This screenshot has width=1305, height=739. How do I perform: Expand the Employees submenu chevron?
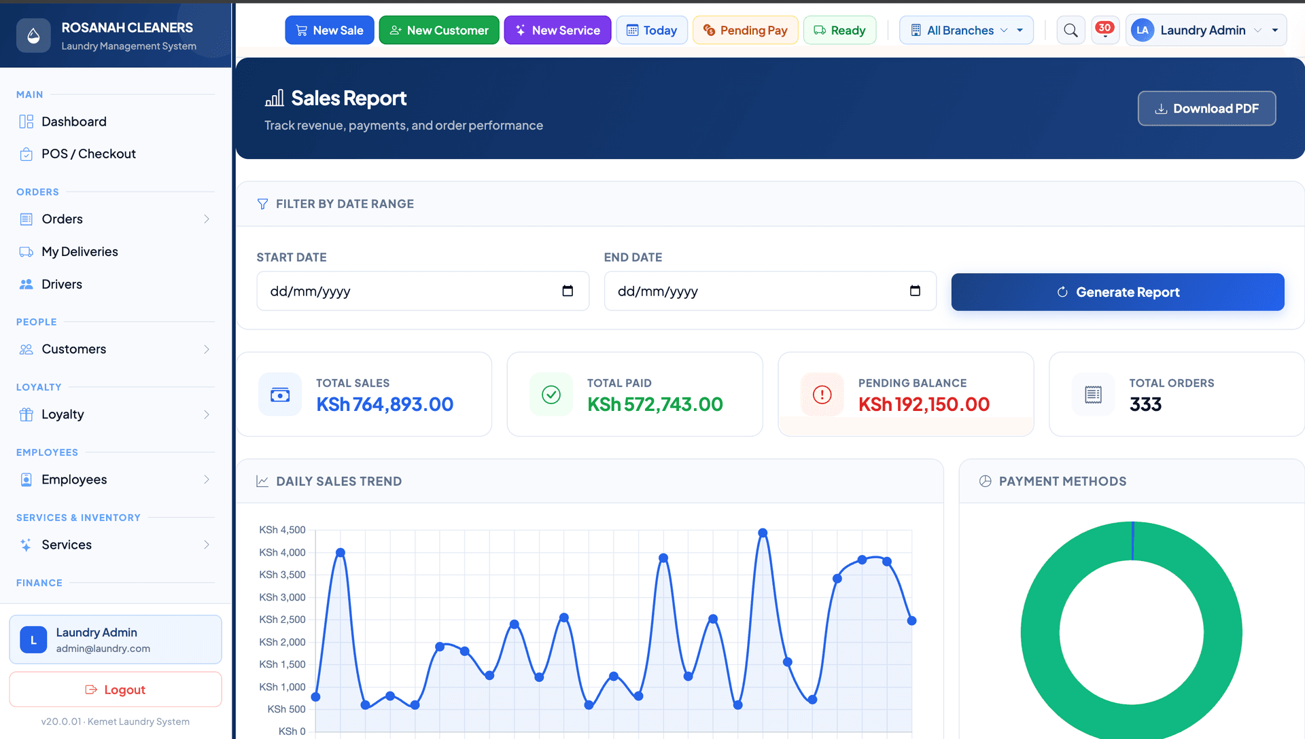tap(207, 480)
